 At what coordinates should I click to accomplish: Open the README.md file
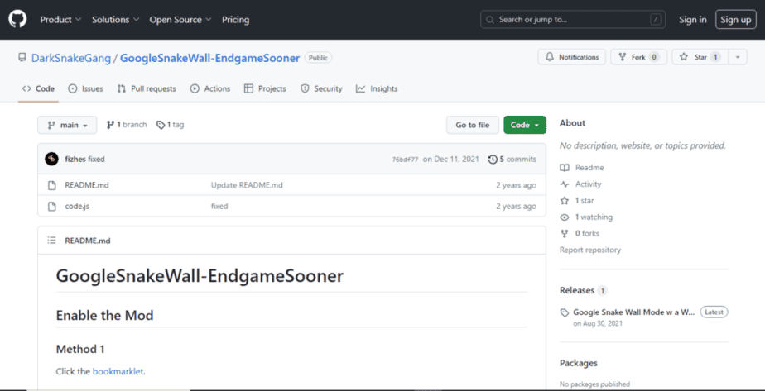point(87,185)
